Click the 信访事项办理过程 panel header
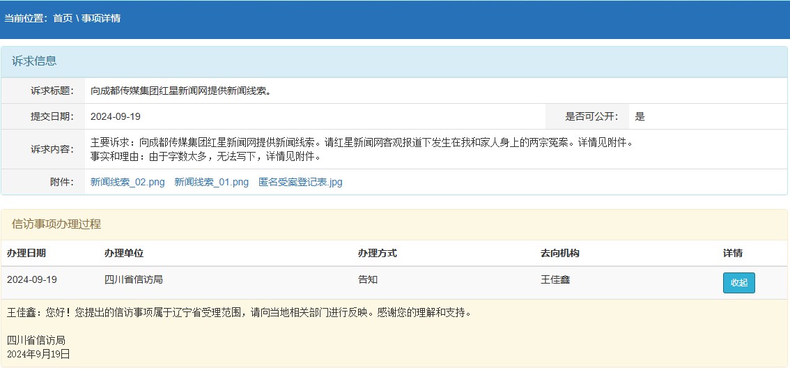Image resolution: width=790 pixels, height=370 pixels. [x=56, y=224]
